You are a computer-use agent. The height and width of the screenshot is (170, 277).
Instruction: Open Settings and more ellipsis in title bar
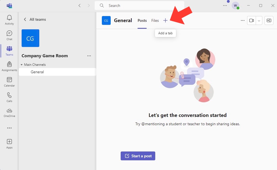click(225, 6)
